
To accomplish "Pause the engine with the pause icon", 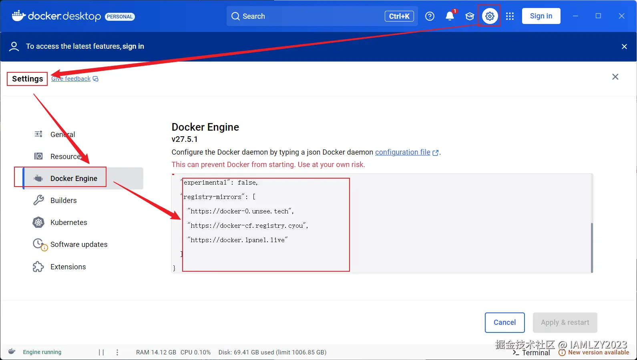I will coord(101,352).
